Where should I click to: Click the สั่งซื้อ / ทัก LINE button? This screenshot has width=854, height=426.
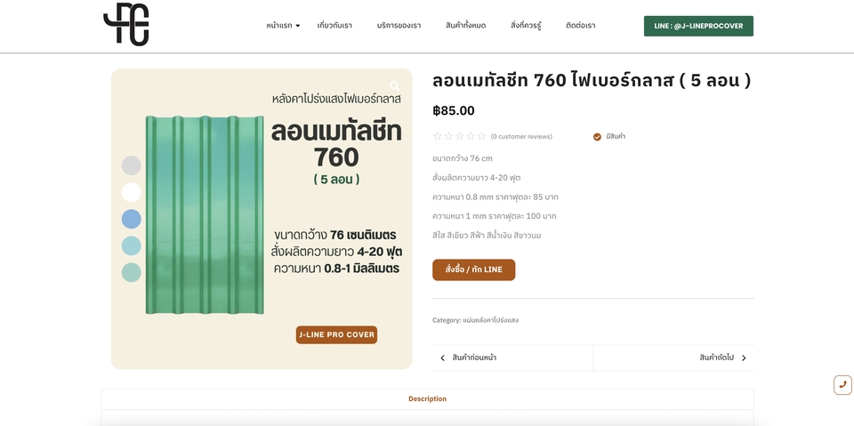(x=473, y=269)
